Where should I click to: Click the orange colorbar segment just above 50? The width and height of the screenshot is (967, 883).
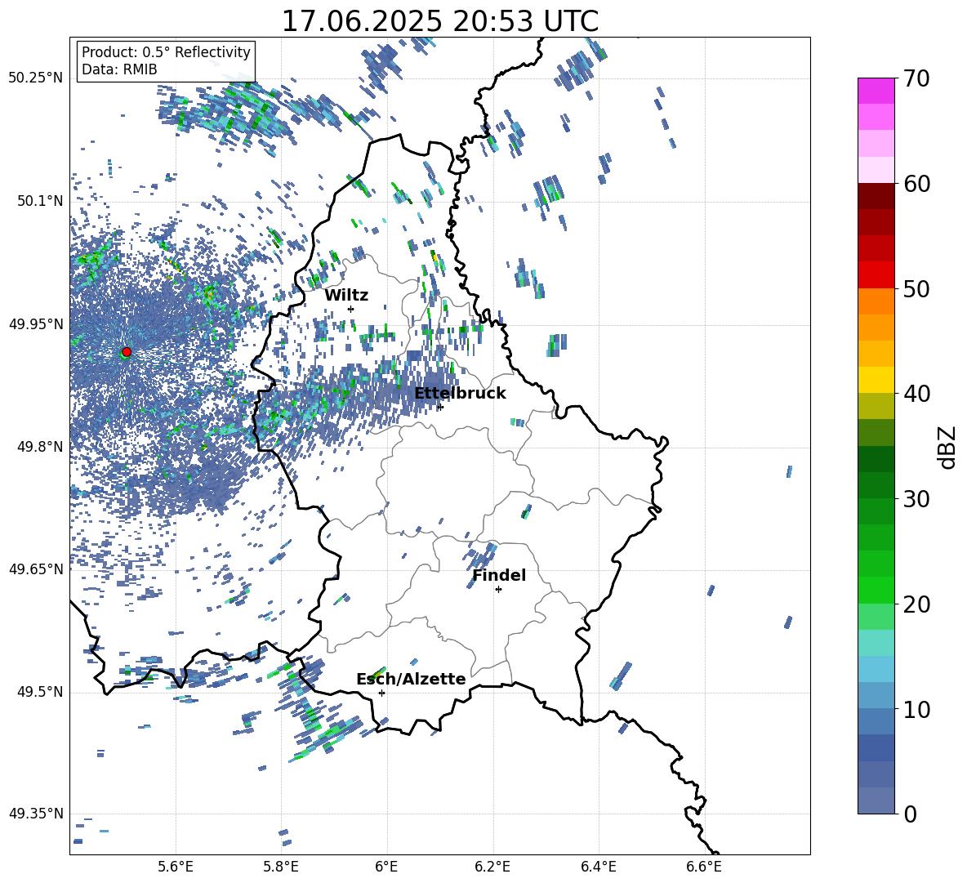[876, 301]
